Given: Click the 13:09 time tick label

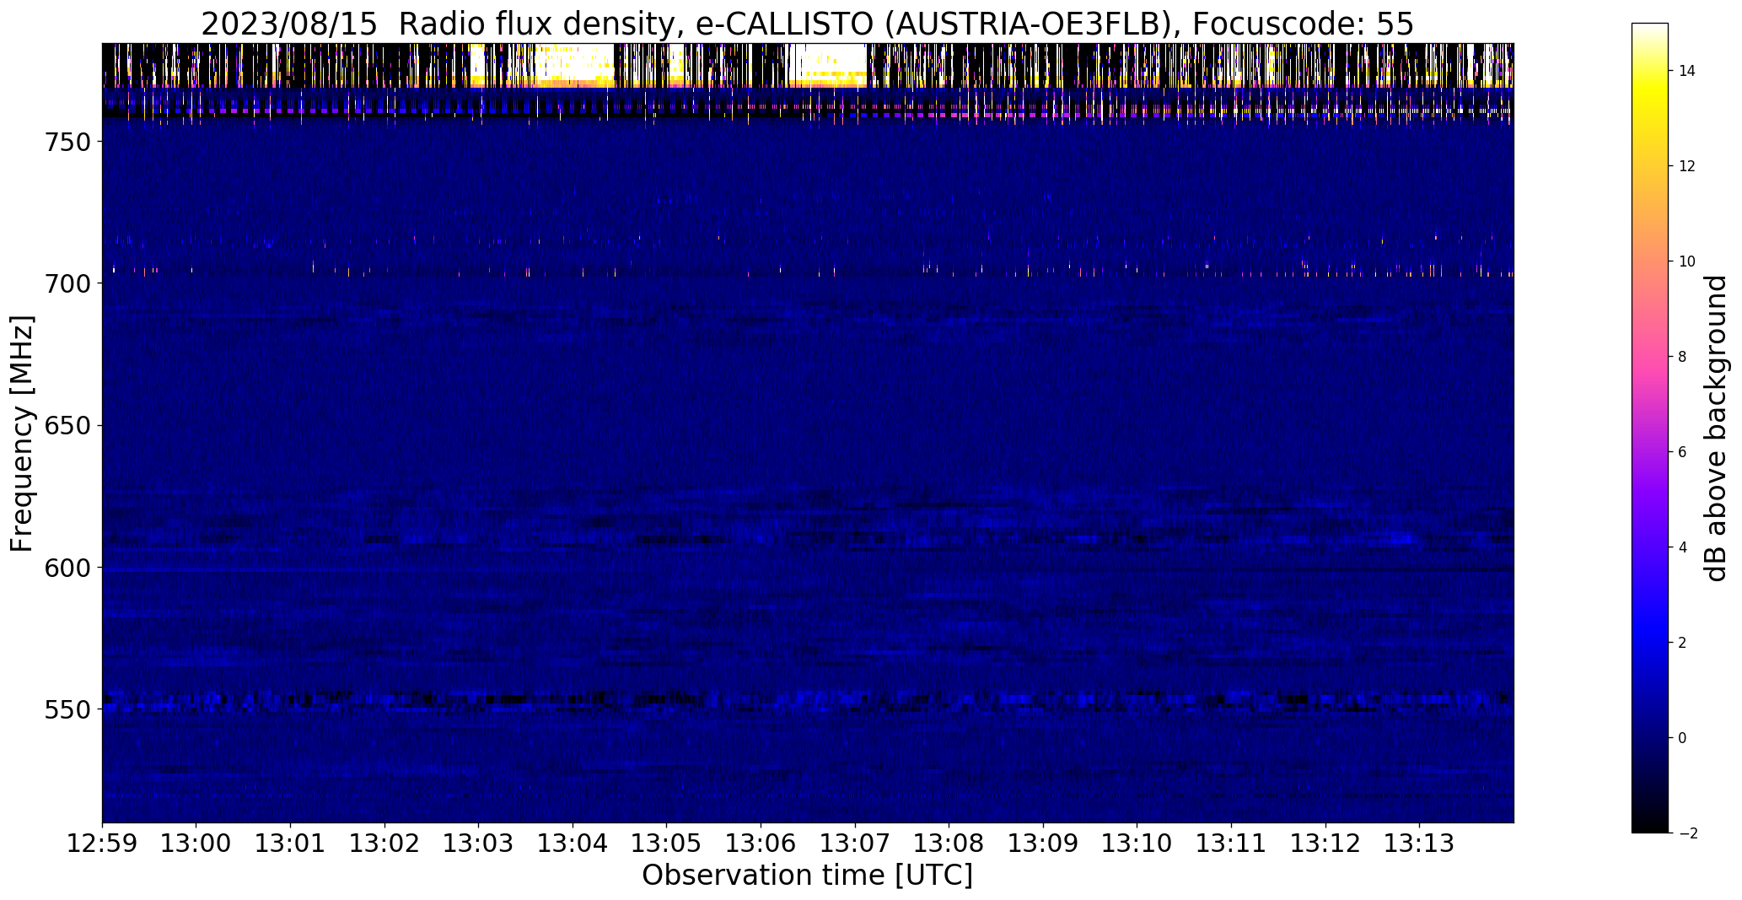Looking at the screenshot, I should (x=1044, y=843).
